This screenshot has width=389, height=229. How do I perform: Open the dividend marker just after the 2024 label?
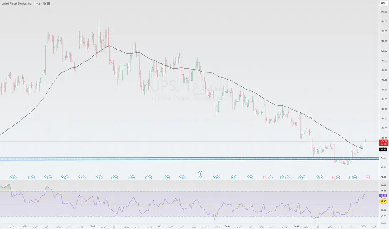click(x=236, y=177)
